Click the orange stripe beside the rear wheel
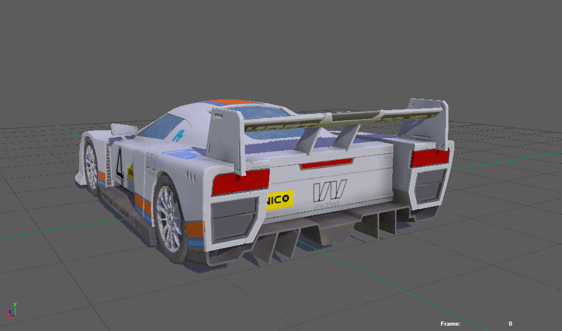This screenshot has width=562, height=331. click(143, 205)
